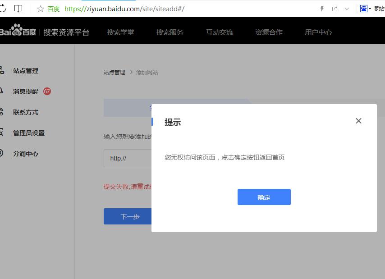Click the Baidu paw extension icon
The image size is (385, 279).
tap(363, 8)
